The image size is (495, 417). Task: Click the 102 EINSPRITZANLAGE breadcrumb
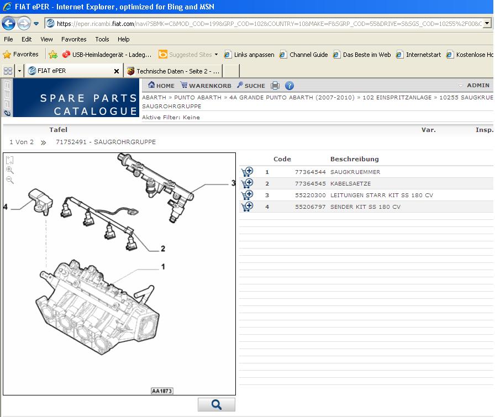click(397, 97)
